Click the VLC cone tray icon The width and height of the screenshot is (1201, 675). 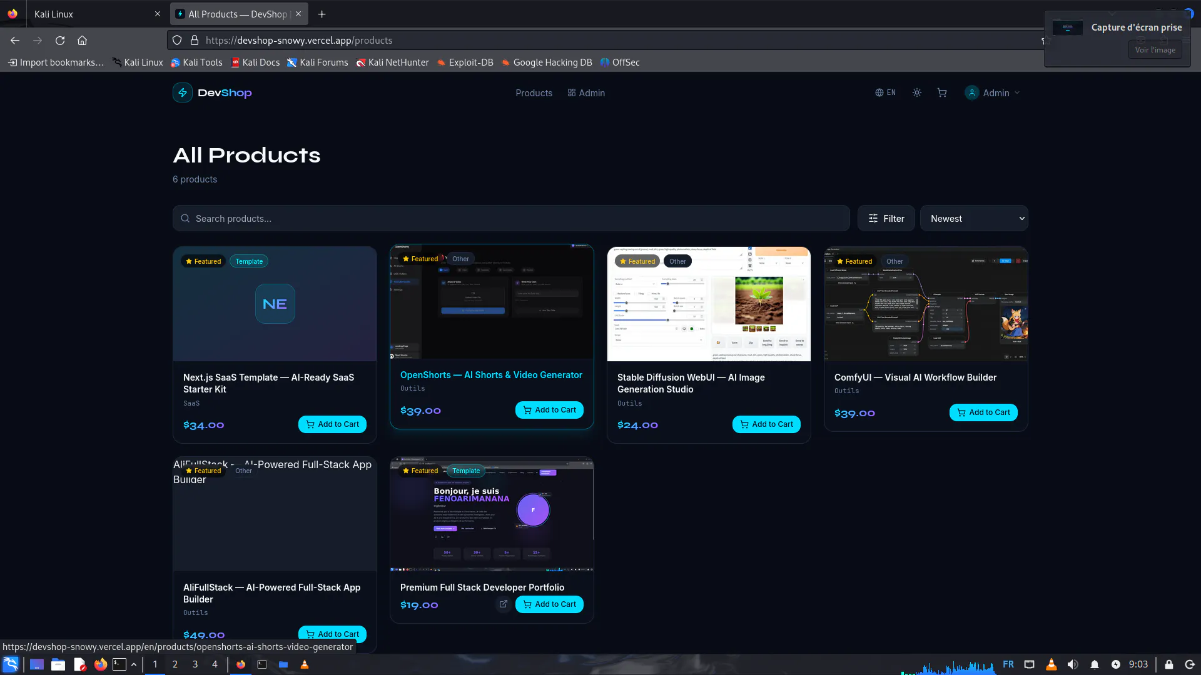(x=1051, y=664)
